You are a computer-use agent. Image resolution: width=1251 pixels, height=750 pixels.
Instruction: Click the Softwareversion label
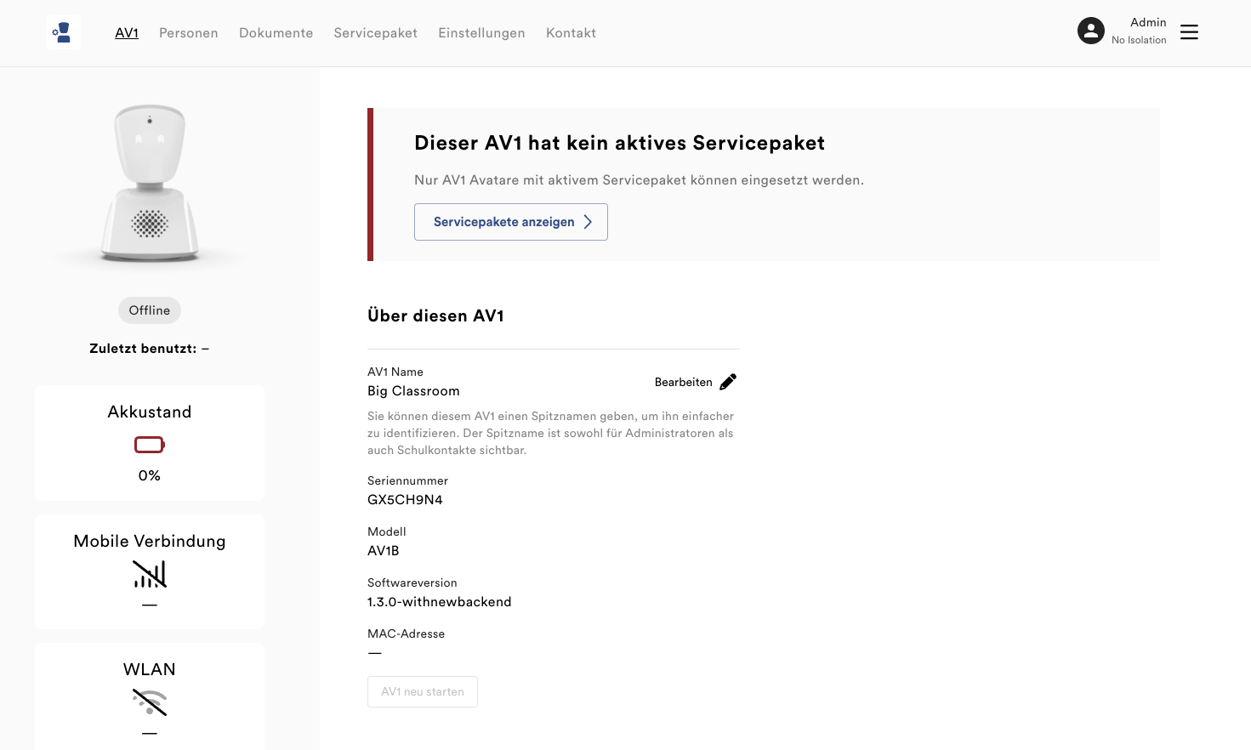click(412, 582)
